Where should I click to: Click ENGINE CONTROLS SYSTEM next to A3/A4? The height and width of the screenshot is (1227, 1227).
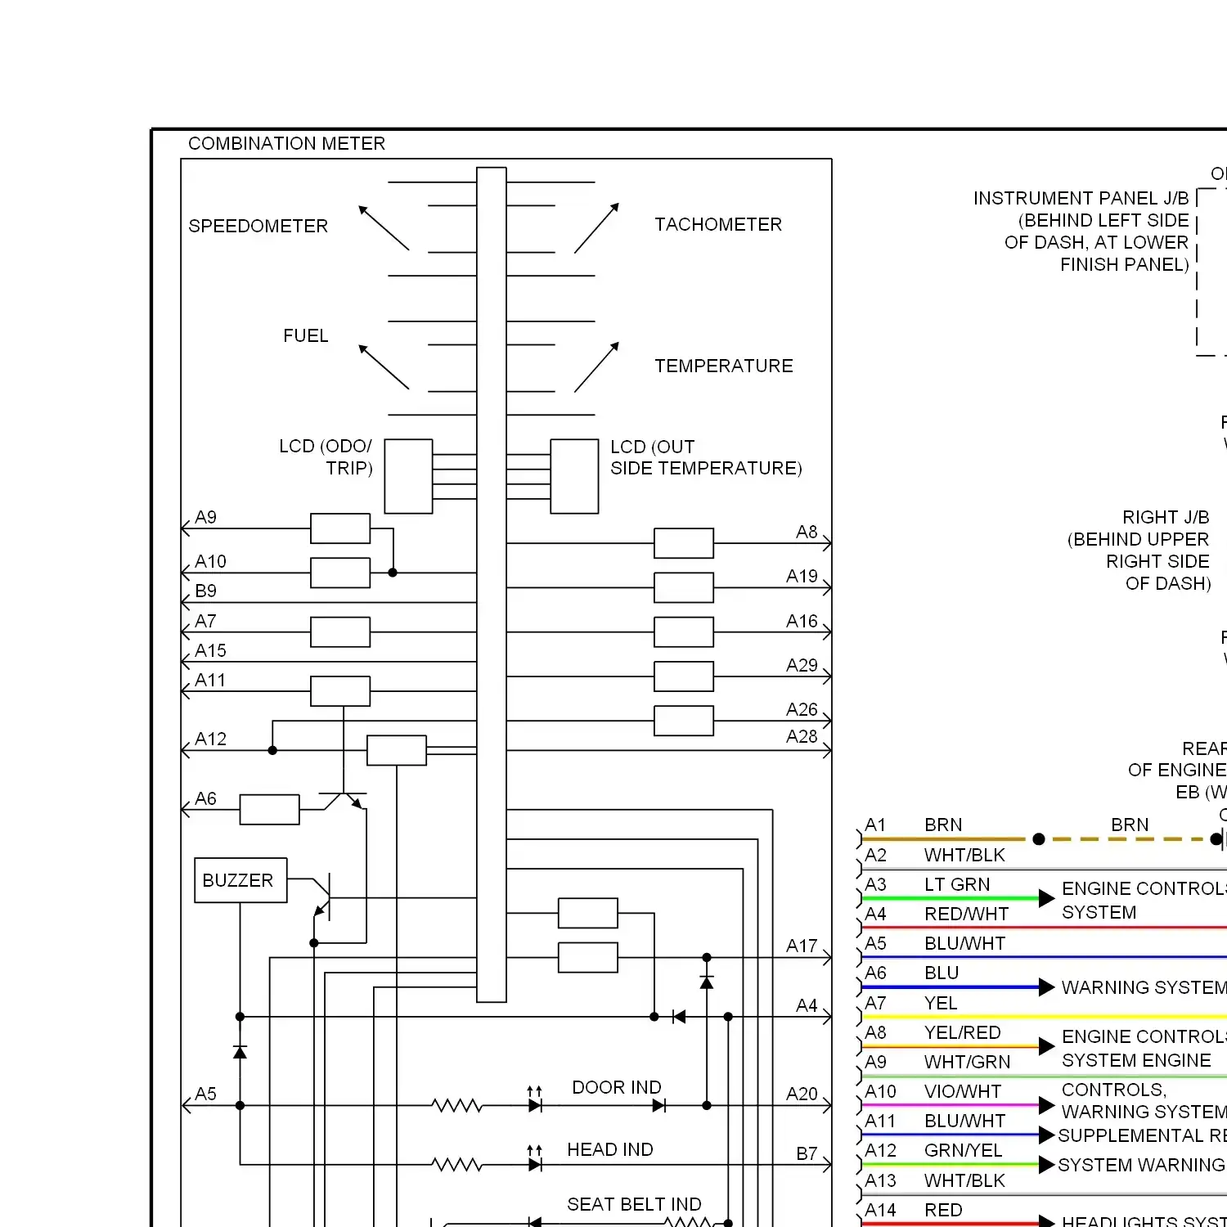pos(1144,901)
